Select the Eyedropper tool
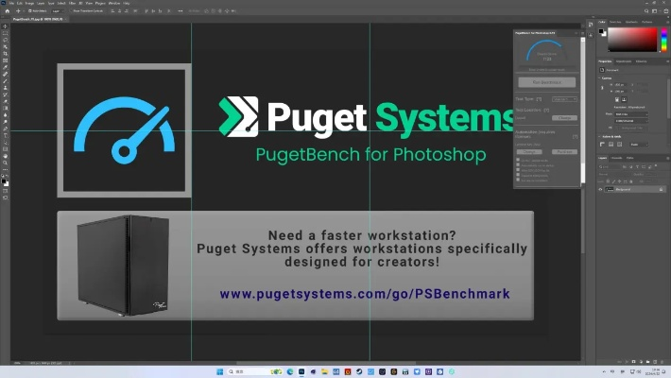671x378 pixels. point(5,66)
